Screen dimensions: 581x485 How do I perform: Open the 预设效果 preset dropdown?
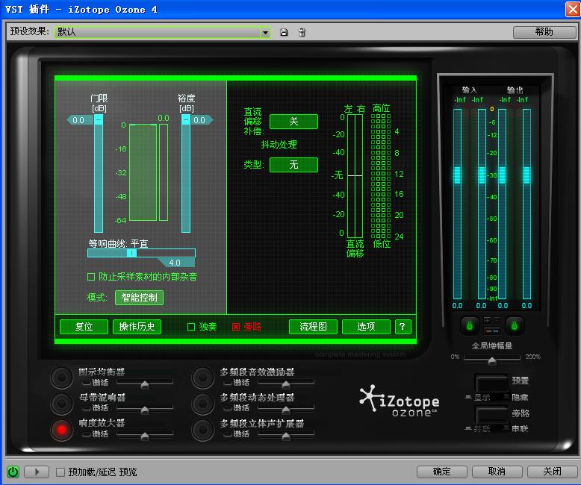click(265, 32)
